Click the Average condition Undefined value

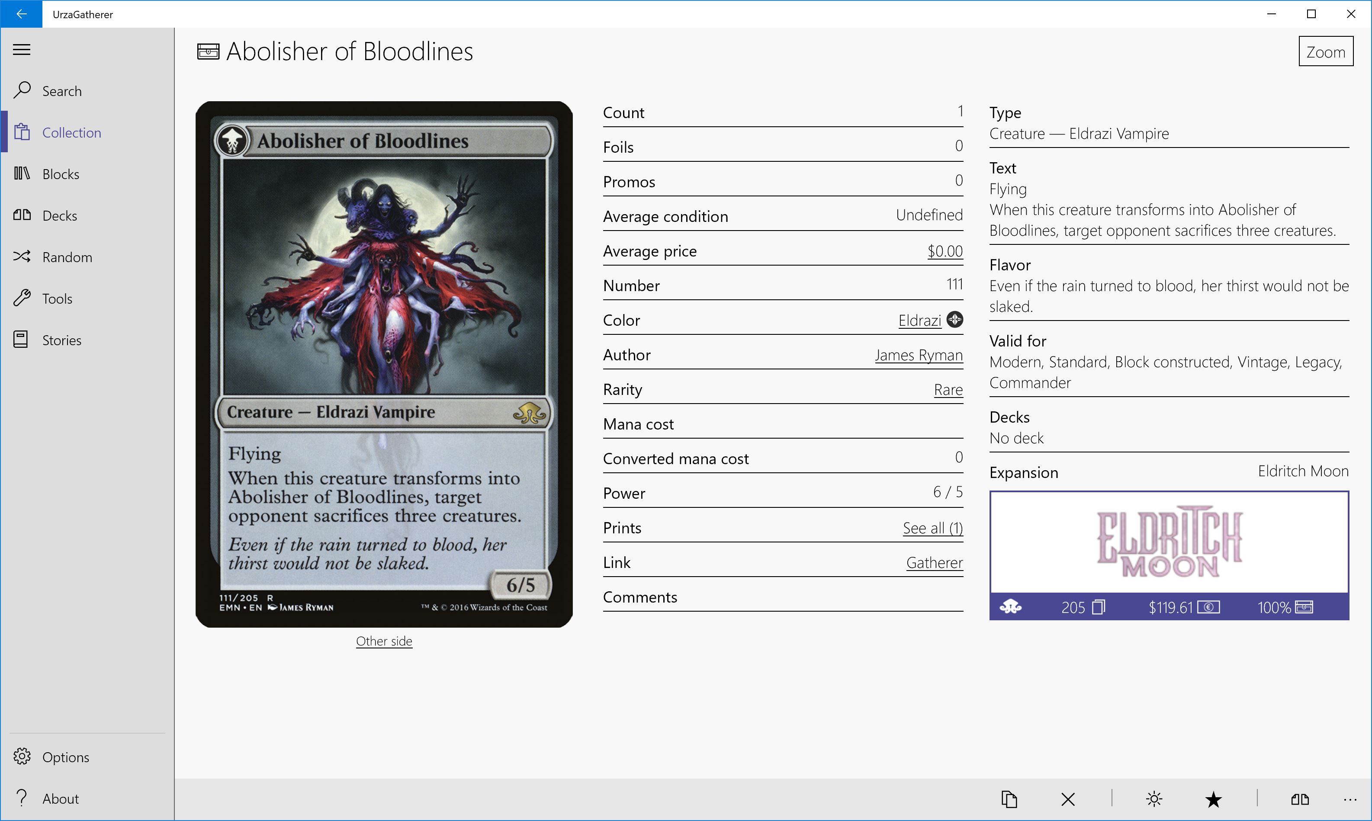(x=929, y=215)
